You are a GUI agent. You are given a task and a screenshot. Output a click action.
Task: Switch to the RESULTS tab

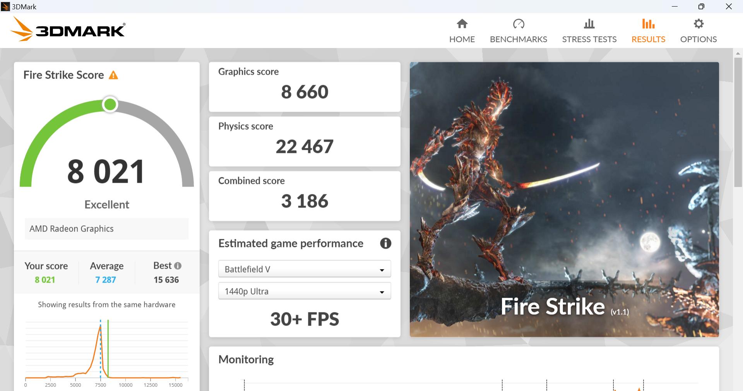coord(648,39)
